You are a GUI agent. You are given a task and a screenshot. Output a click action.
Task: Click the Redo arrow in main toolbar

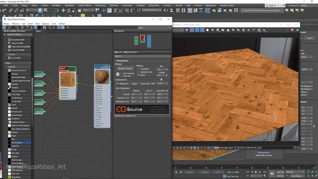tap(4, 10)
